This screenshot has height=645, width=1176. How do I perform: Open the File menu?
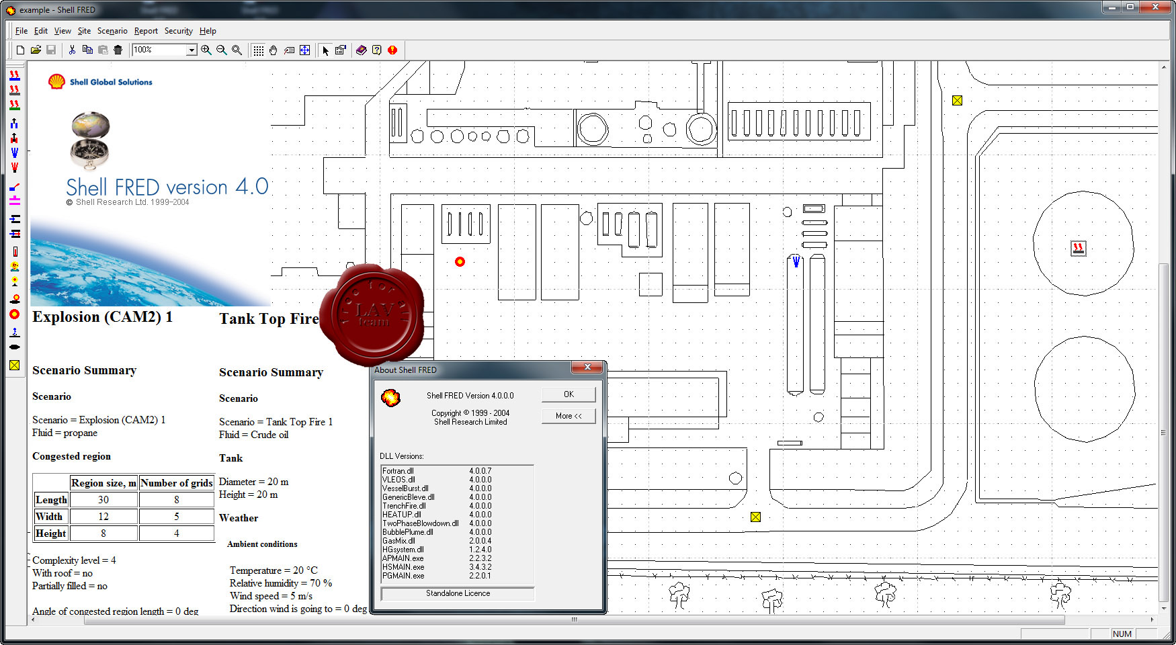point(22,31)
